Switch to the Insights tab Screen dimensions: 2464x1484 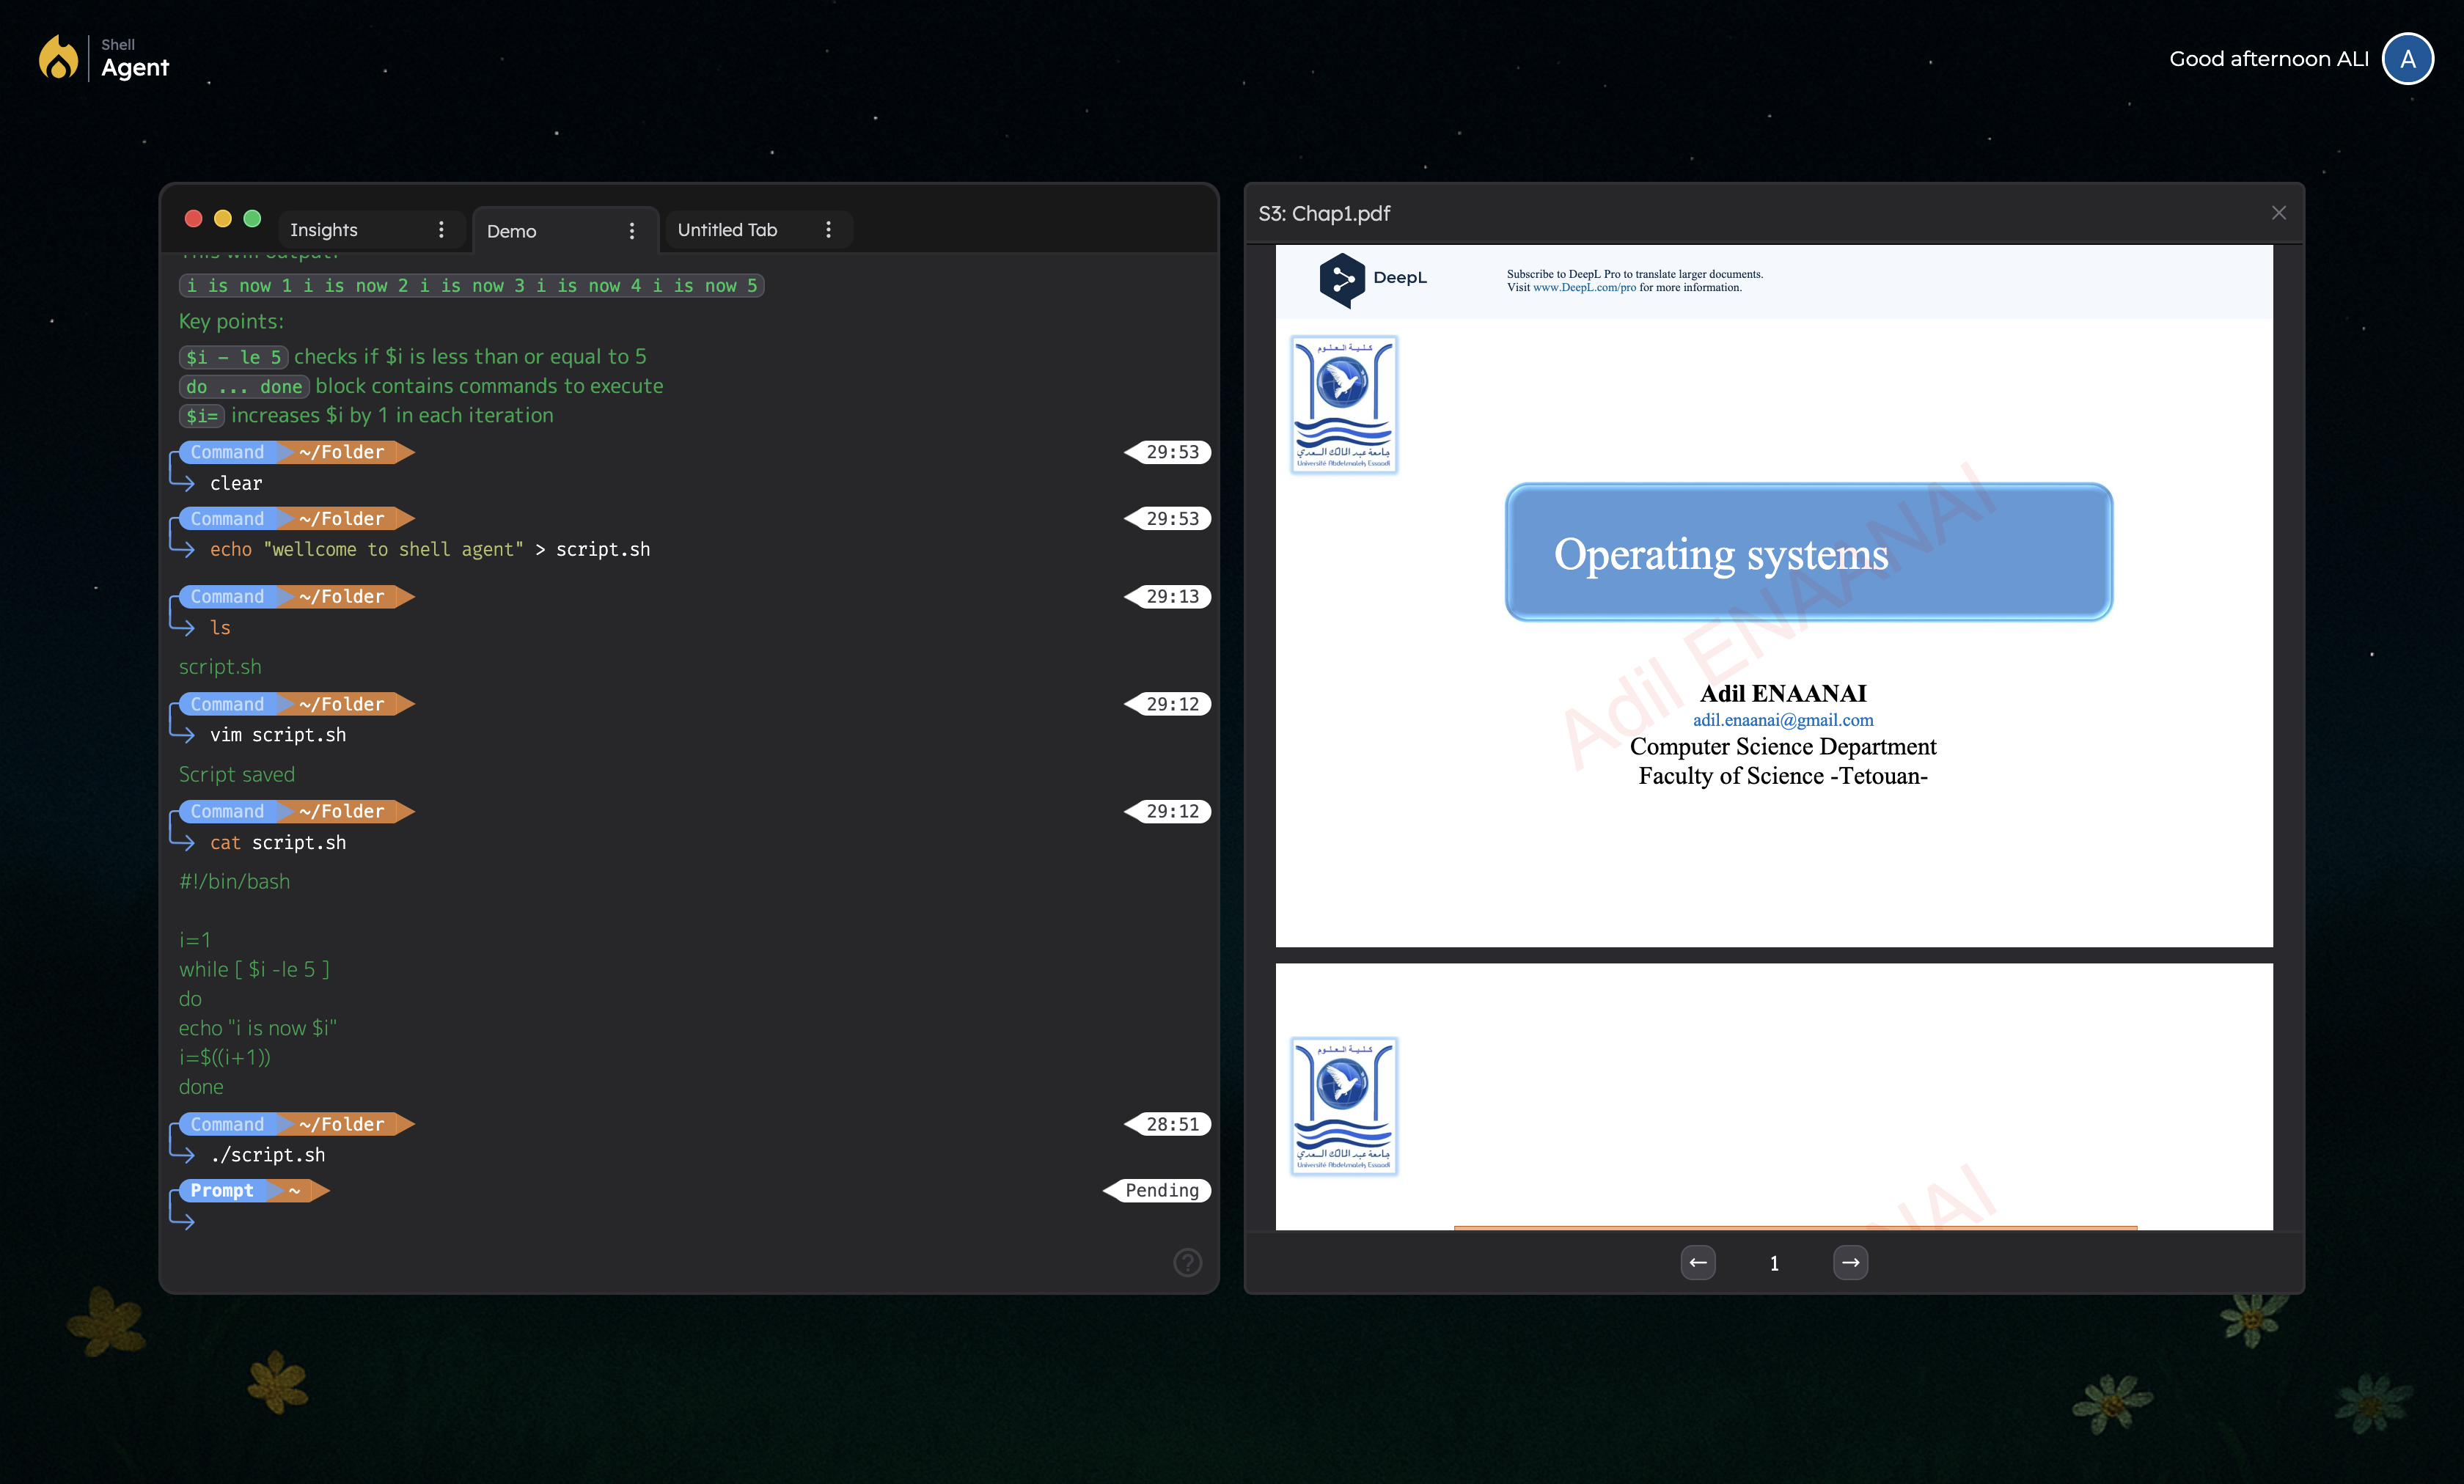[x=324, y=230]
